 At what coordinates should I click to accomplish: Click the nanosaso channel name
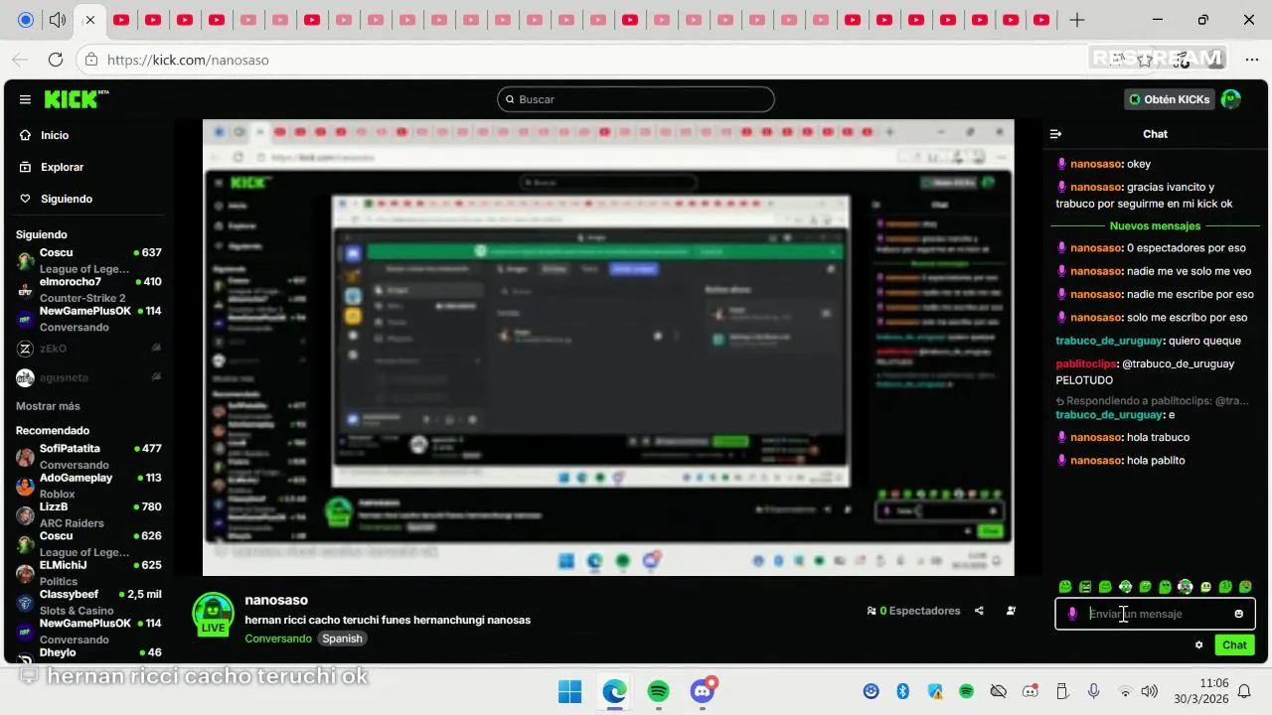(276, 600)
